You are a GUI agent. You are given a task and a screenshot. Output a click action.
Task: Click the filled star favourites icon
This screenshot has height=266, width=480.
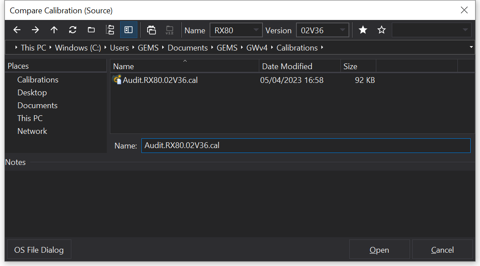[363, 30]
